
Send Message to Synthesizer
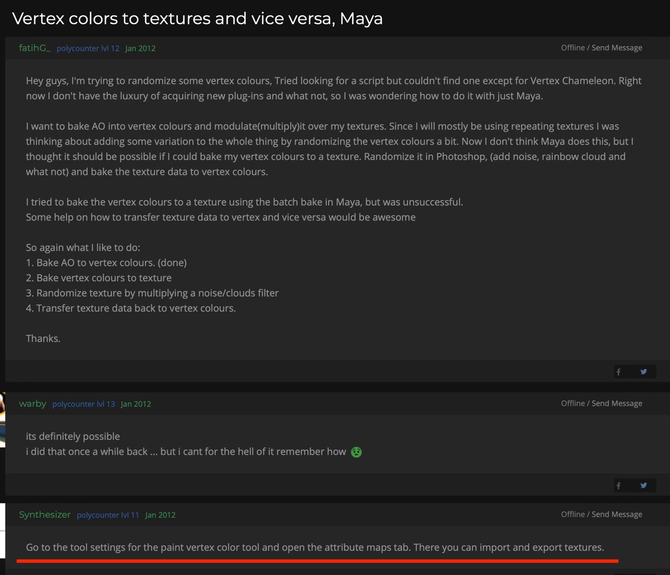[617, 514]
